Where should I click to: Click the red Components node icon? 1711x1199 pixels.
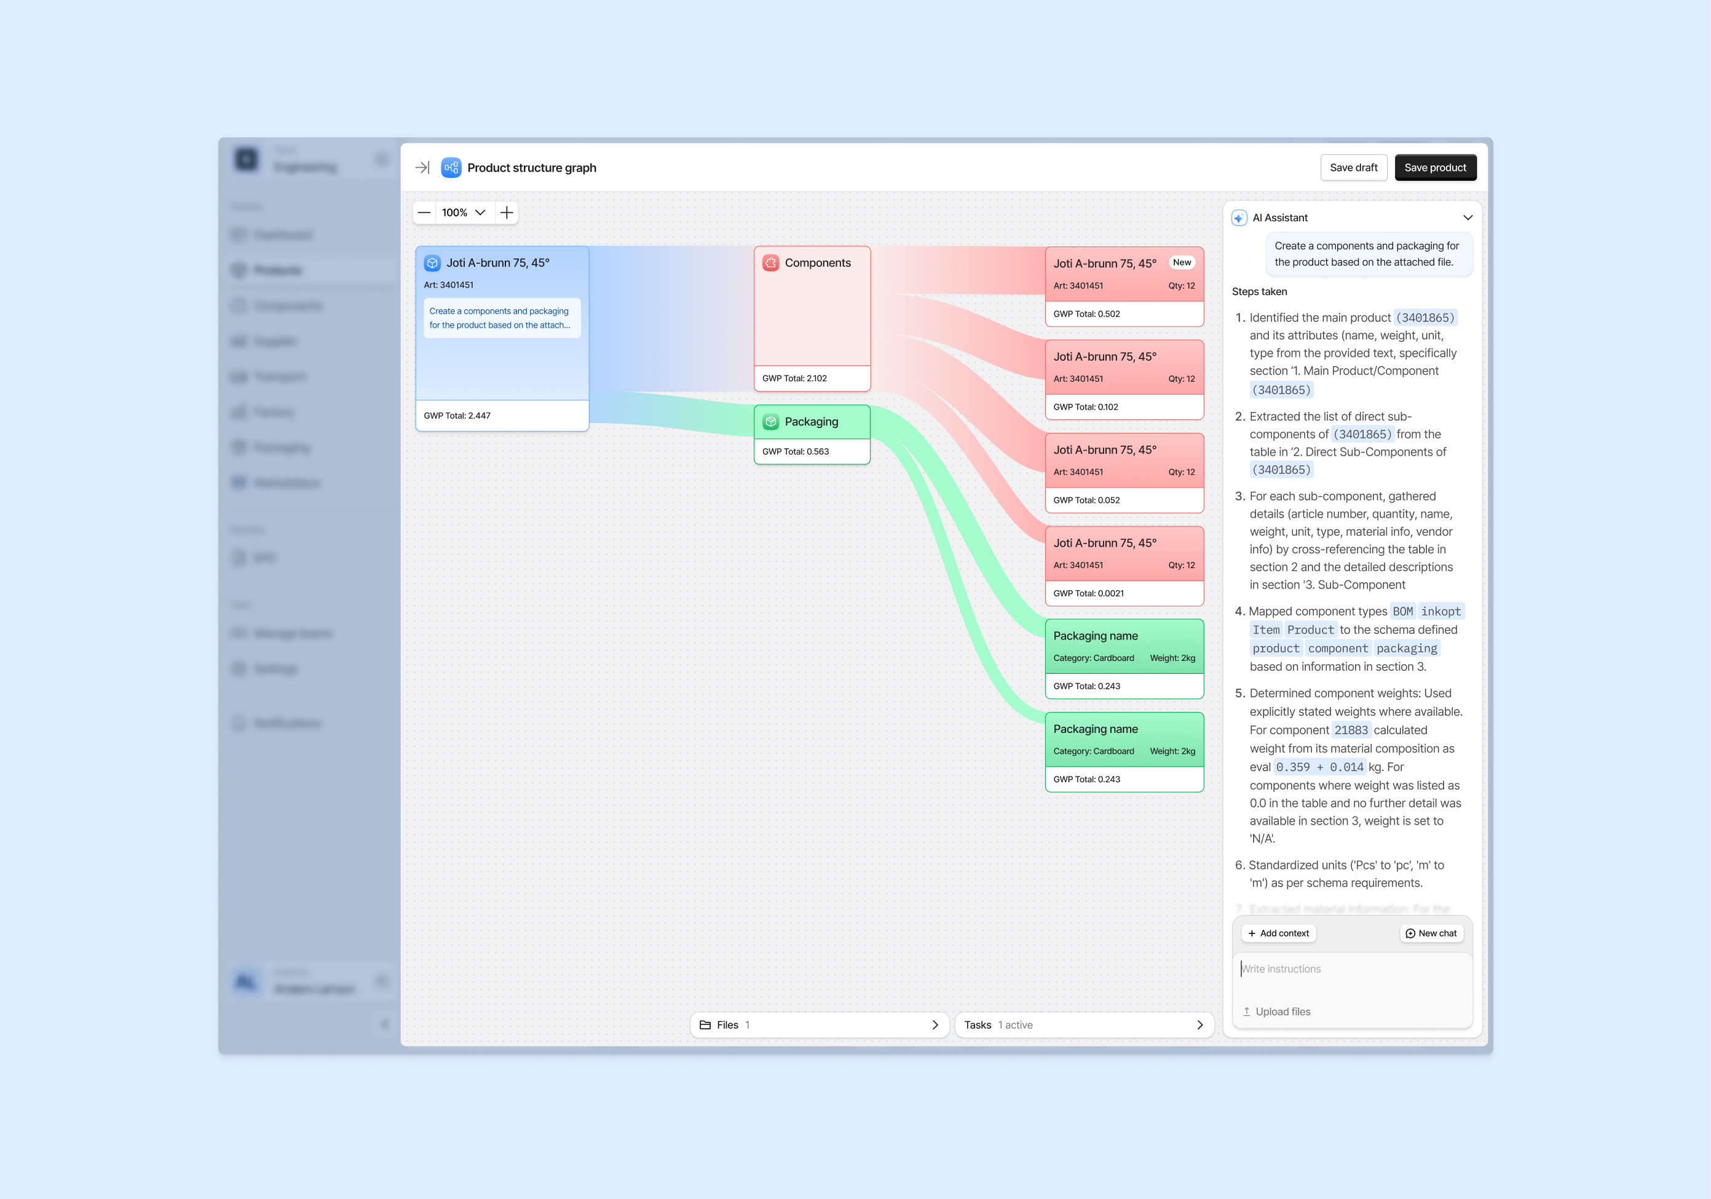point(770,263)
